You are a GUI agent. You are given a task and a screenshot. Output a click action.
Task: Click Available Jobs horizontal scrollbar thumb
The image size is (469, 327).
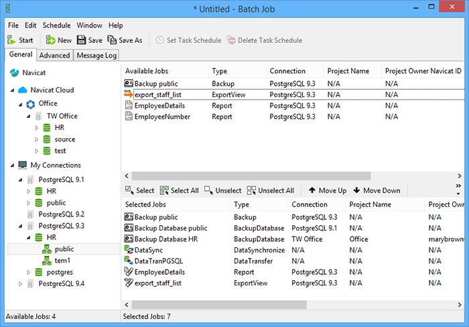pos(251,176)
